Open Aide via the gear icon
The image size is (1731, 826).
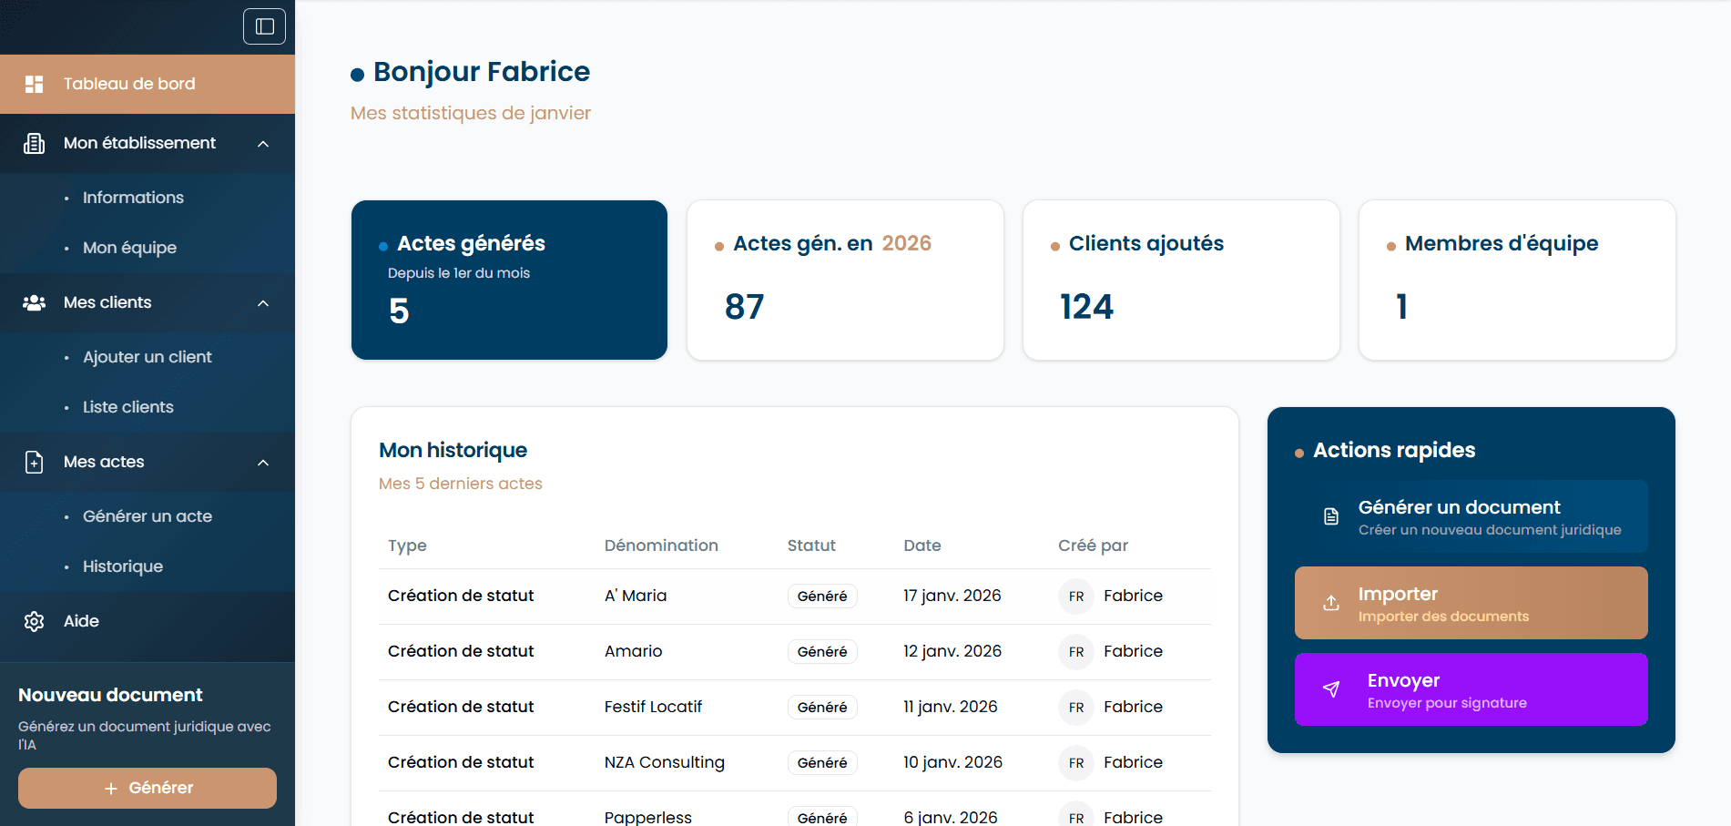pyautogui.click(x=35, y=621)
